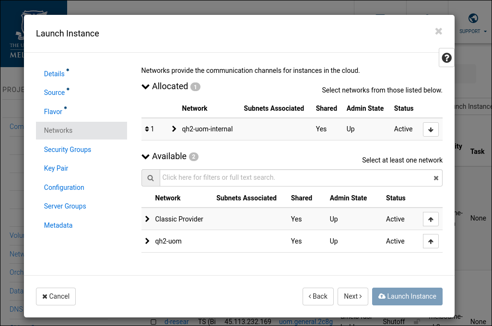The height and width of the screenshot is (326, 492).
Task: Click the qh2-uom-internal network name
Action: 207,129
